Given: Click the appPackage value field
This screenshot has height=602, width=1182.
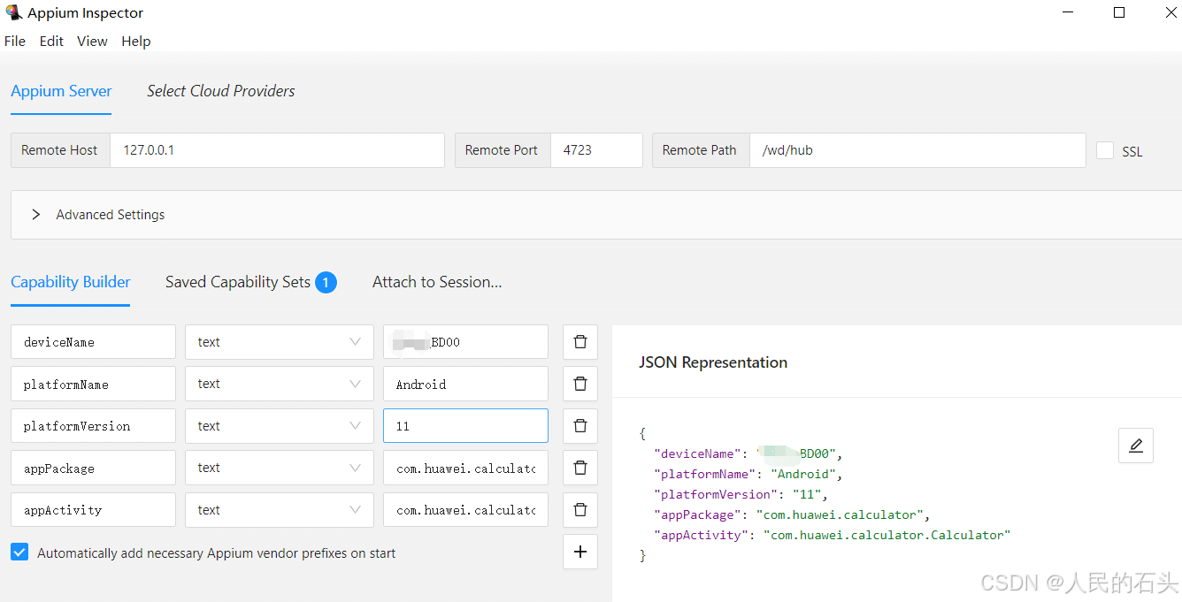Looking at the screenshot, I should pyautogui.click(x=465, y=468).
